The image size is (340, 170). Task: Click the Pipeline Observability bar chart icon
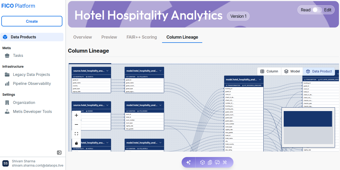coord(7,84)
